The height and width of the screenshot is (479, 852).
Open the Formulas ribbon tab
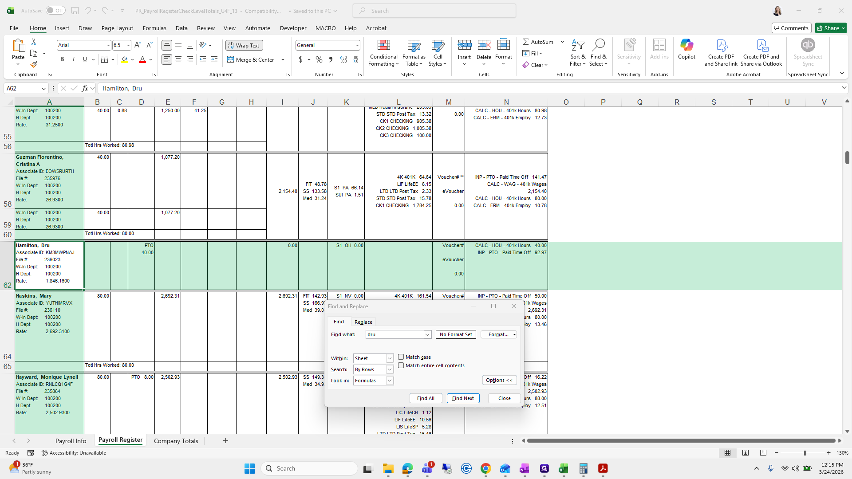154,28
